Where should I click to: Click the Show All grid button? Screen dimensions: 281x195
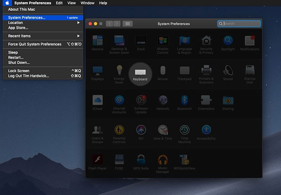(128, 24)
